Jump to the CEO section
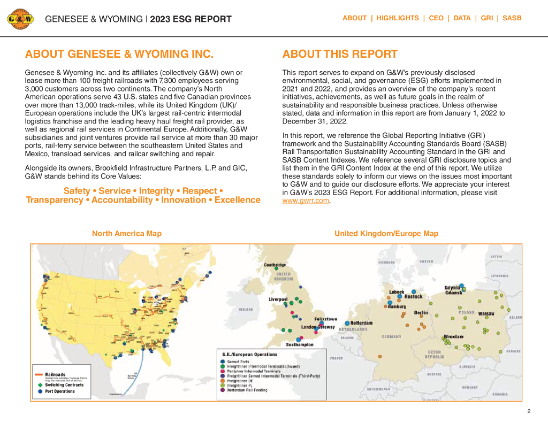Image resolution: width=548 pixels, height=423 pixels. [x=436, y=18]
